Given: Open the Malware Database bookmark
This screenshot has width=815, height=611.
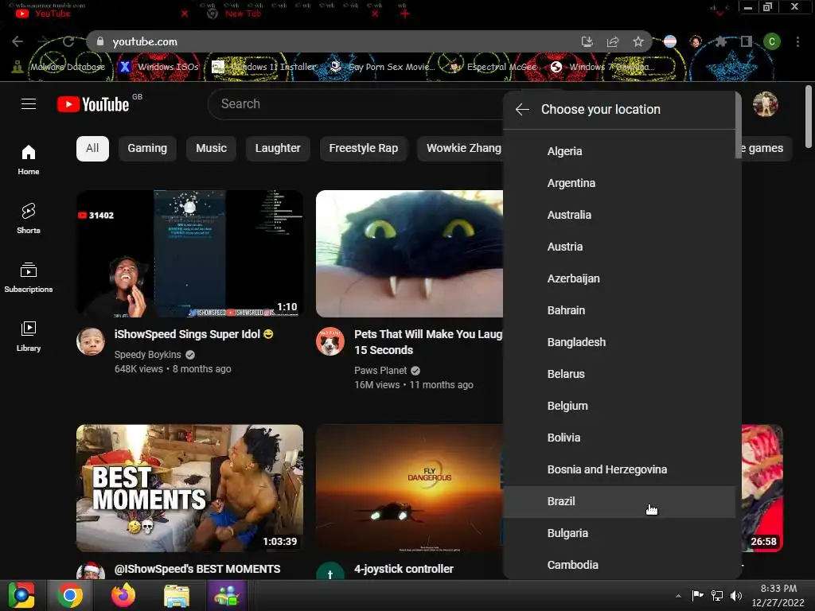Looking at the screenshot, I should coord(60,67).
